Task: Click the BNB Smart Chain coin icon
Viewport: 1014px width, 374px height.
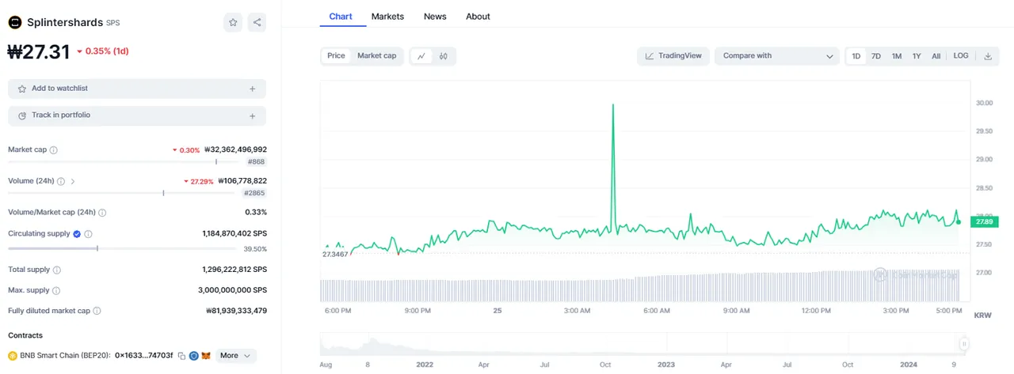Action: coord(13,356)
